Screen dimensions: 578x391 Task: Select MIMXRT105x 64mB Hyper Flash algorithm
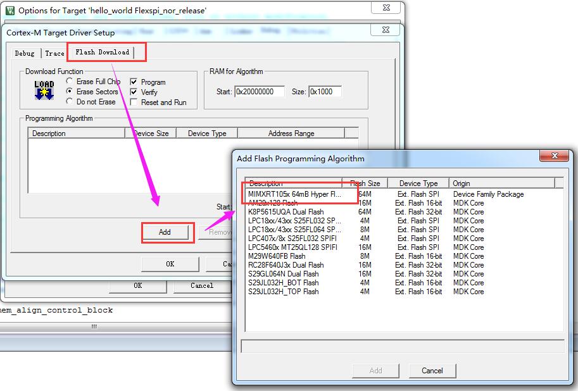click(x=294, y=194)
